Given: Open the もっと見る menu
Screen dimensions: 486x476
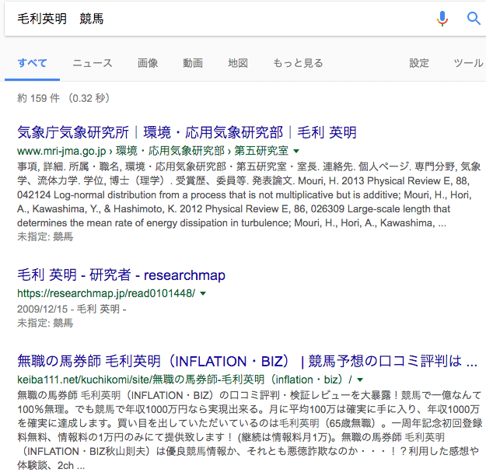Looking at the screenshot, I should coord(298,63).
